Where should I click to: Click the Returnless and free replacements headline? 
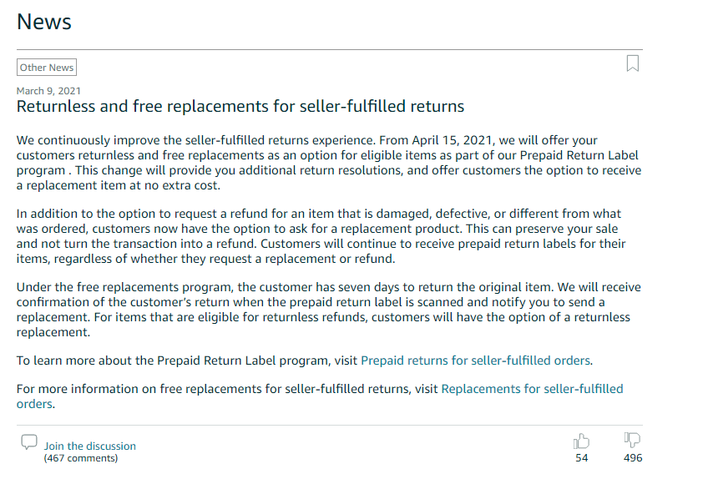pyautogui.click(x=240, y=106)
